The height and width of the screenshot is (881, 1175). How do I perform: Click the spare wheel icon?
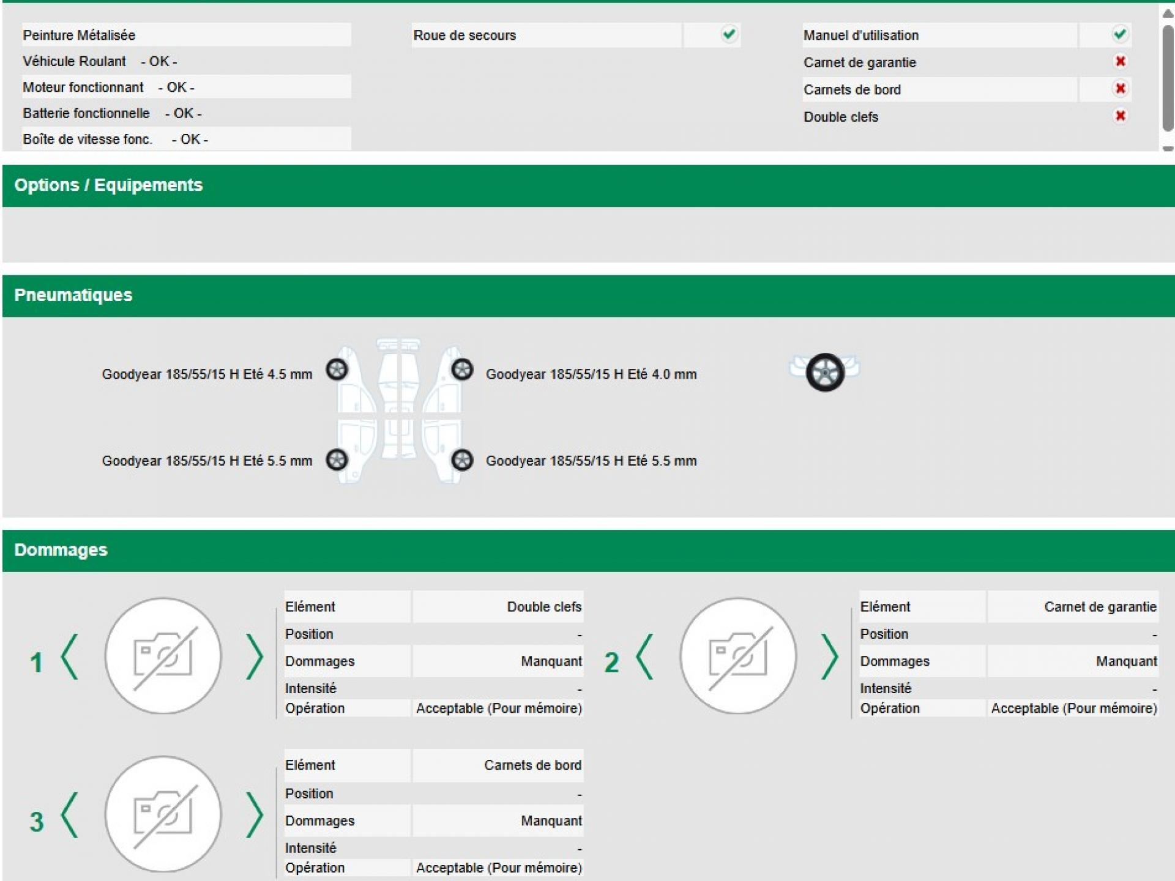tap(824, 372)
